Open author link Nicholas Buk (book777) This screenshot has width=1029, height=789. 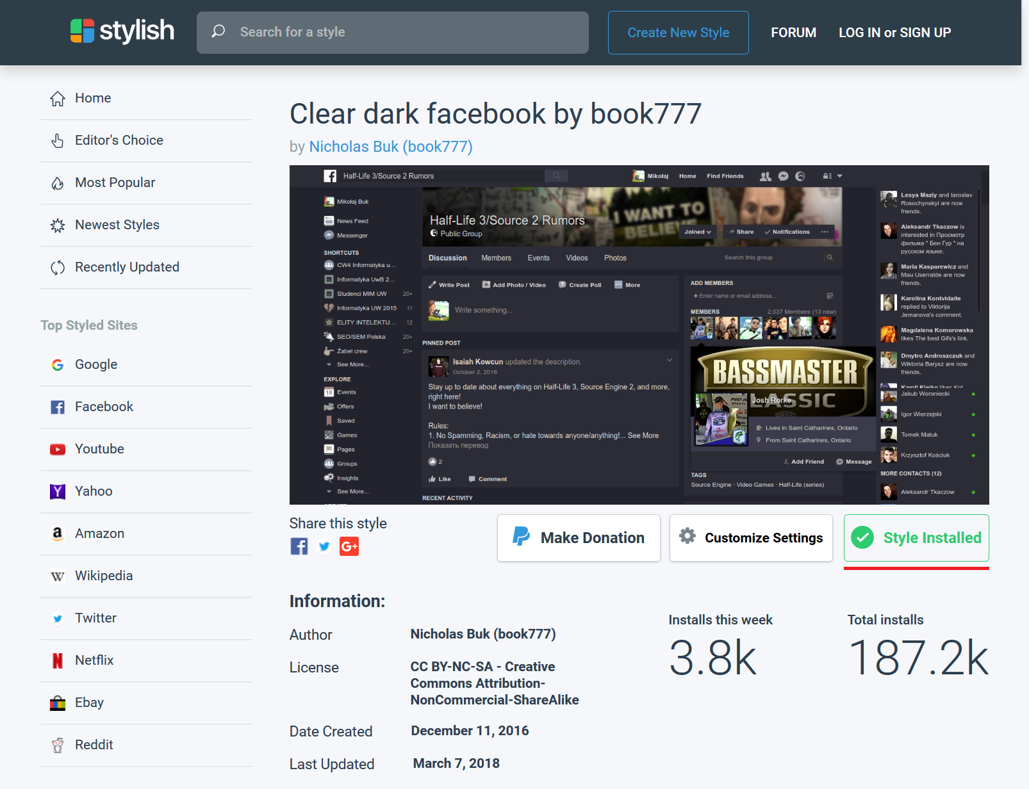pyautogui.click(x=391, y=147)
